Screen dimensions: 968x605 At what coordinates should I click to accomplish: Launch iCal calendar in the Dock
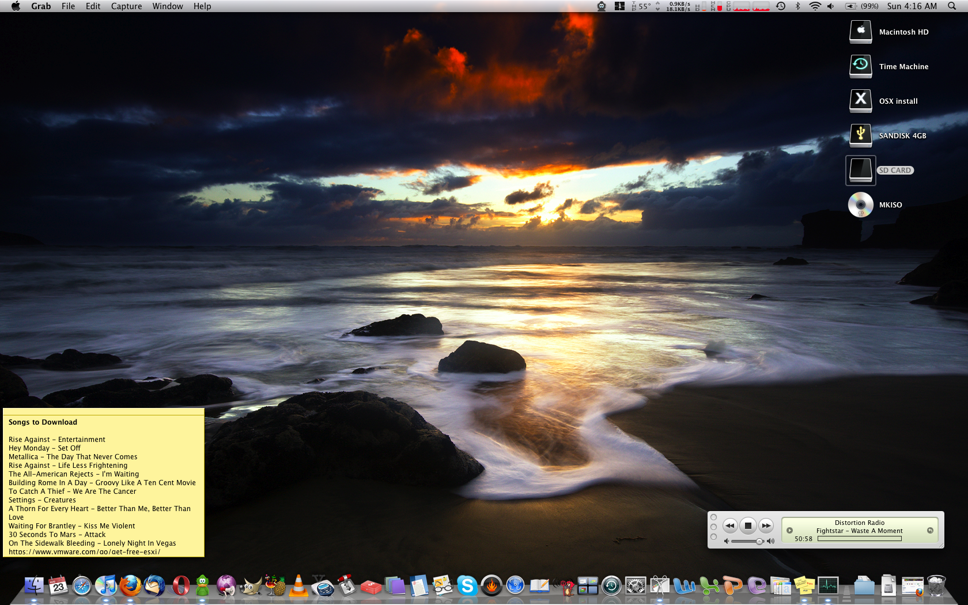click(58, 586)
